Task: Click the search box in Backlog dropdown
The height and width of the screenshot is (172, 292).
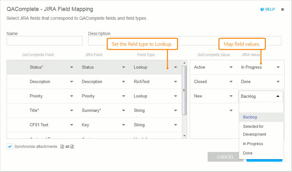Action: pyautogui.click(x=261, y=107)
